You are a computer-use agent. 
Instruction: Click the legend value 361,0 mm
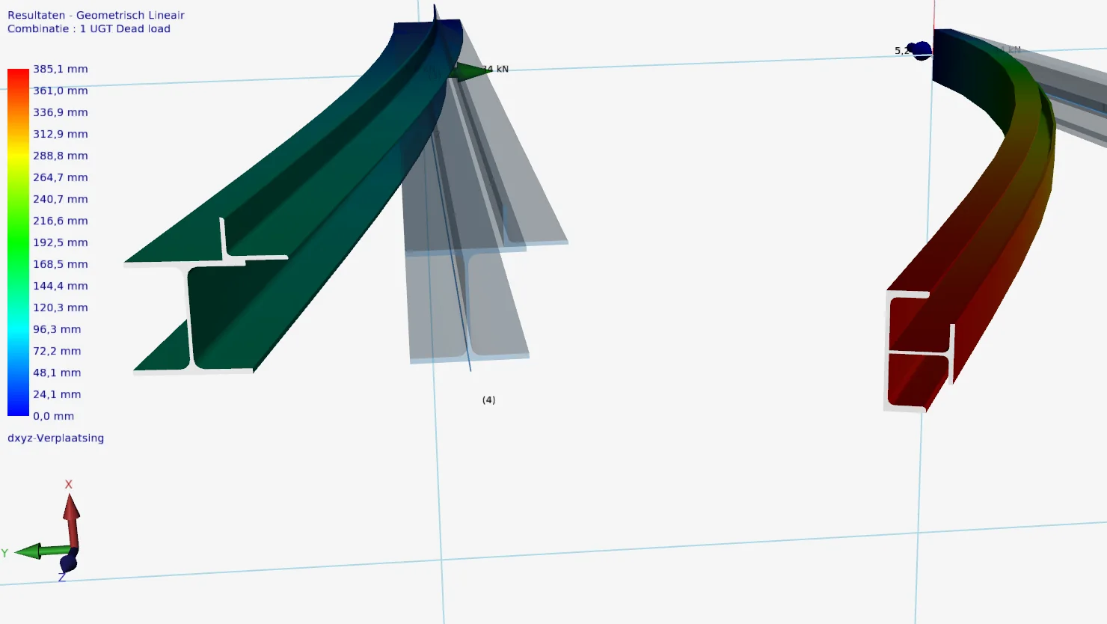click(x=61, y=91)
